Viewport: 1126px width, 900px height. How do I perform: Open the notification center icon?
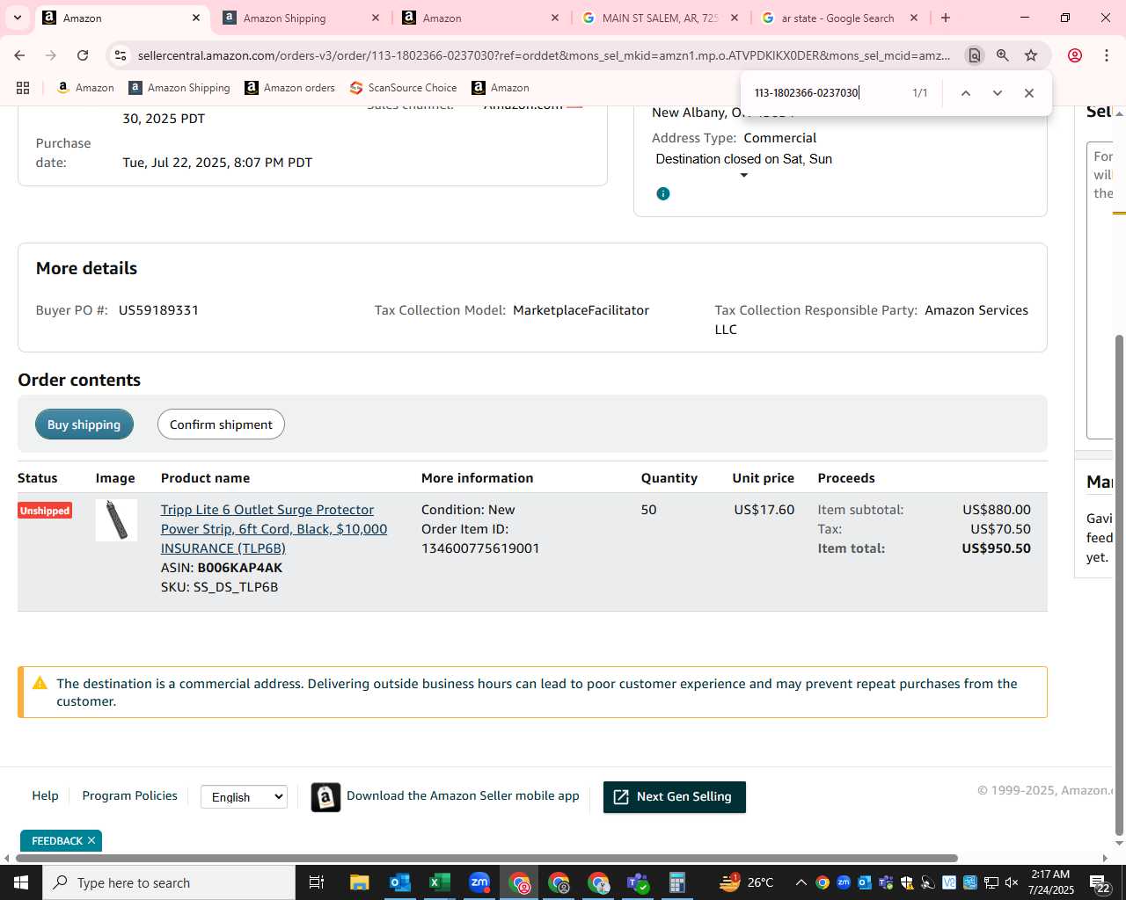tap(1100, 882)
